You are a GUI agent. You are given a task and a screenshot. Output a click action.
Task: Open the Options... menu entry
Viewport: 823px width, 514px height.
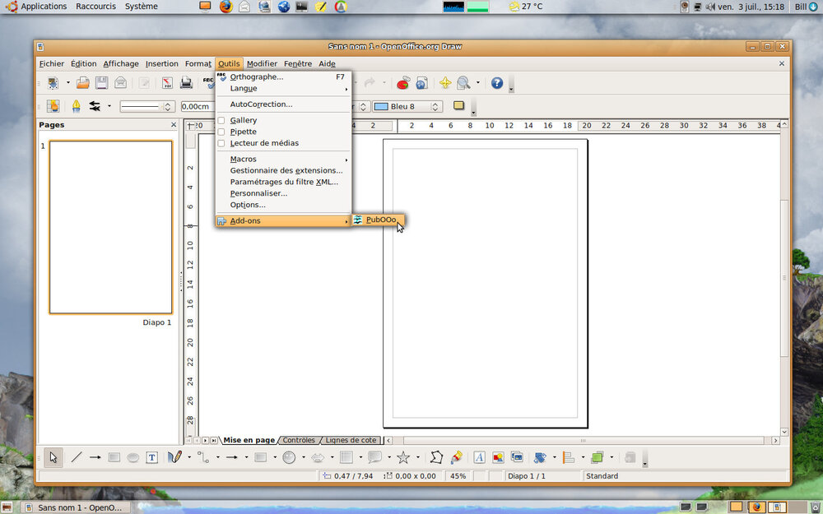(248, 205)
